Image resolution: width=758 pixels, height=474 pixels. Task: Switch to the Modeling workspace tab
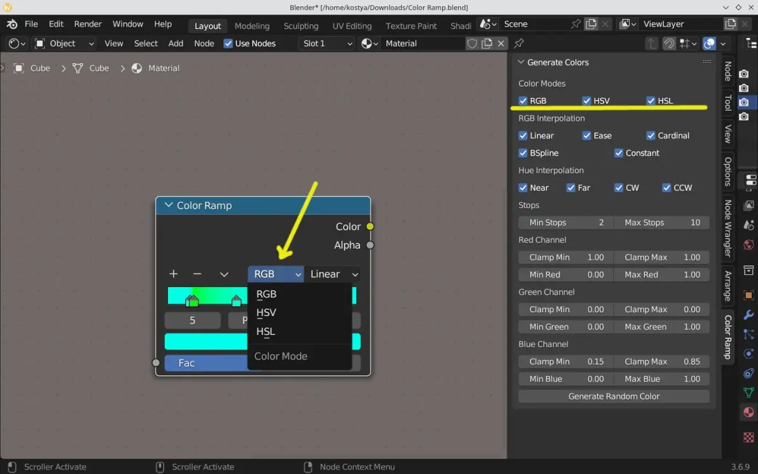pyautogui.click(x=252, y=26)
